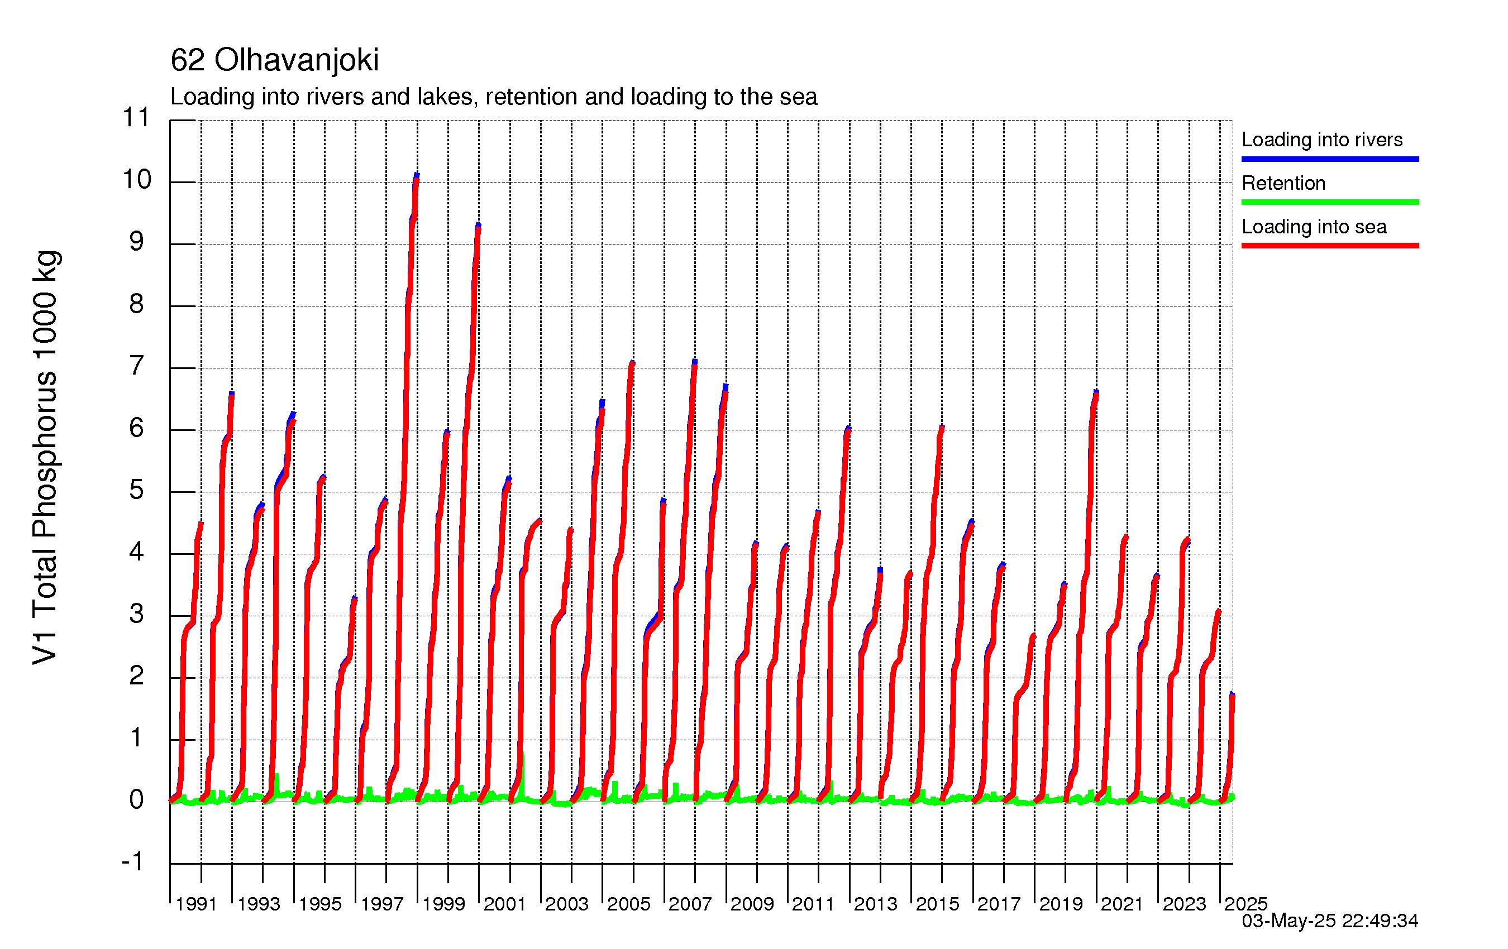Viewport: 1508px width, 949px height.
Task: Click the x-axis year label 2021
Action: 1122,904
